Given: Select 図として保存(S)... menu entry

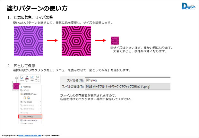Looking at the screenshot, I should (30, 116).
